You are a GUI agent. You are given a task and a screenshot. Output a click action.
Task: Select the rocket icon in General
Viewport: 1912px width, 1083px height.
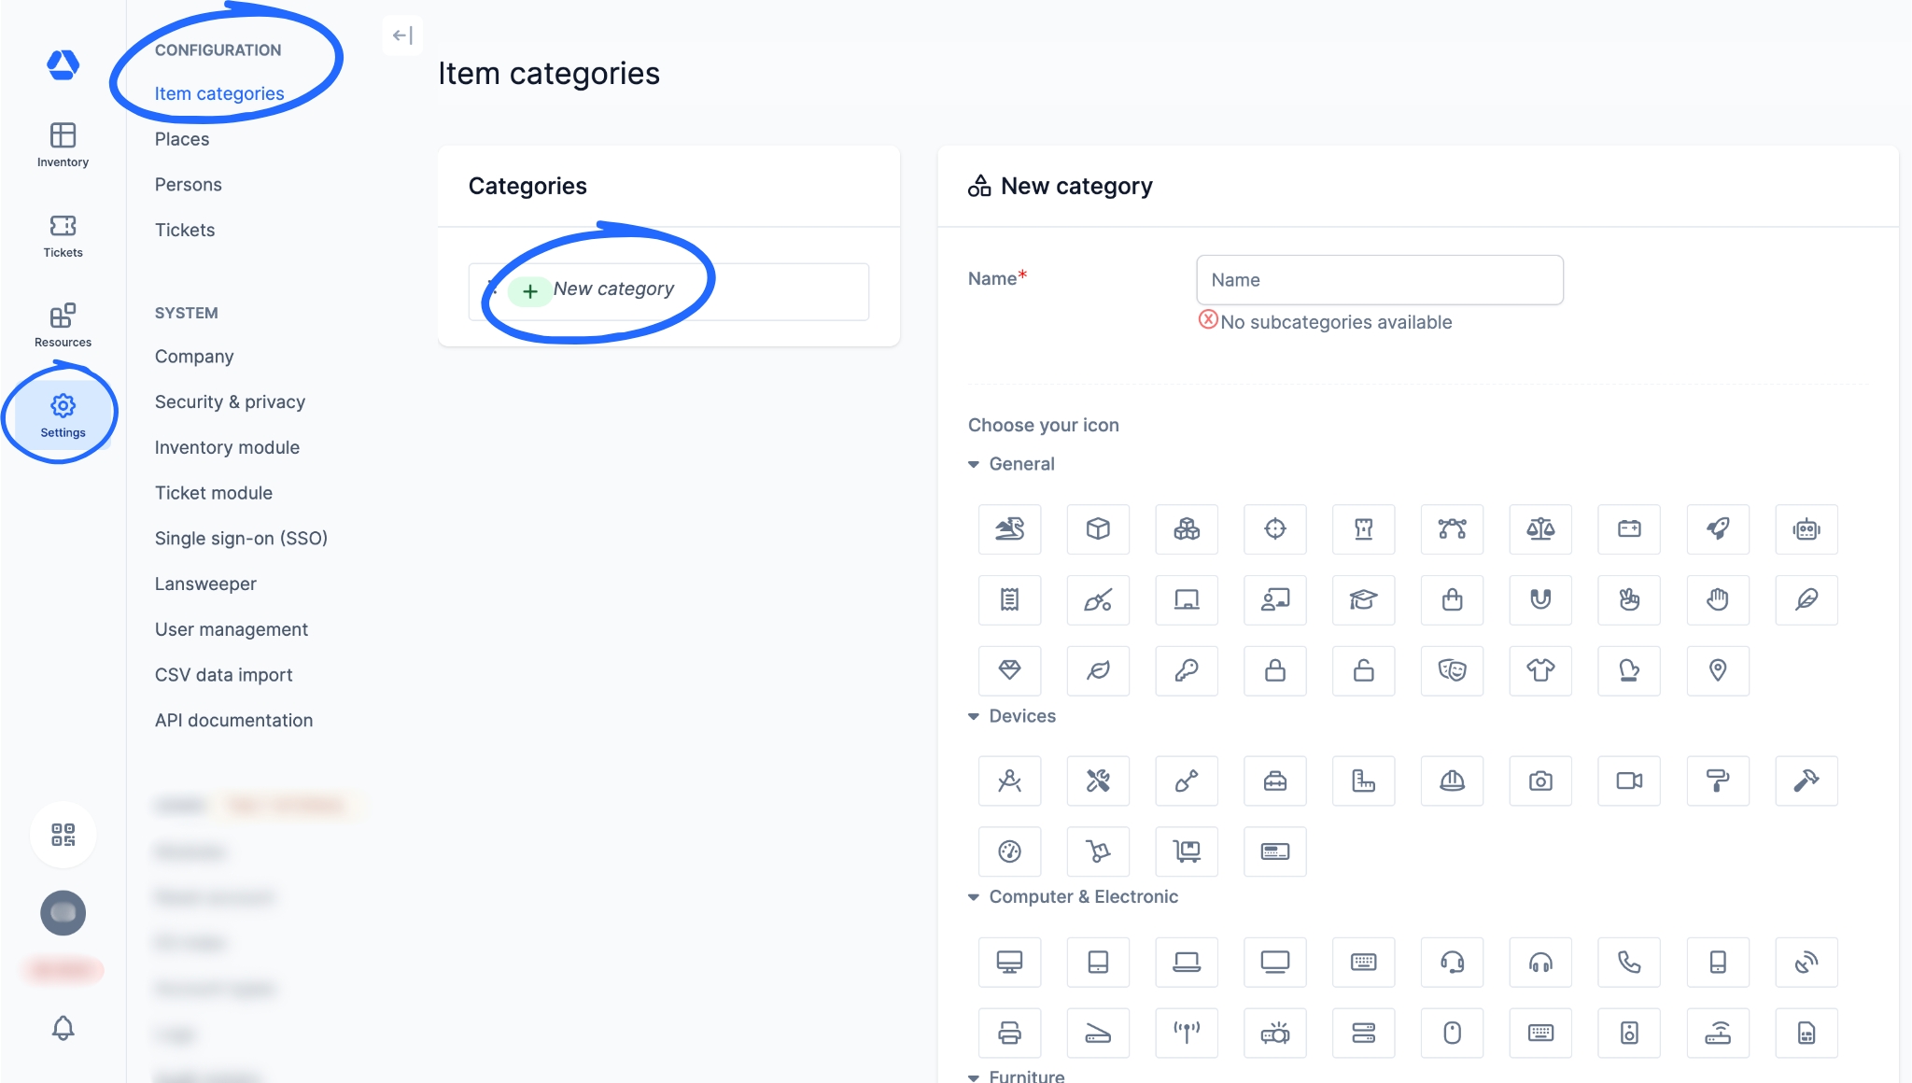[x=1718, y=529]
